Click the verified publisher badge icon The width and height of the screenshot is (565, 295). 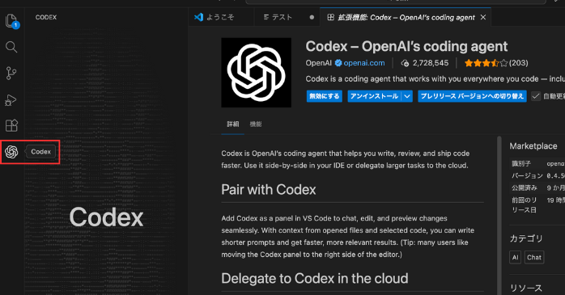[x=338, y=63]
